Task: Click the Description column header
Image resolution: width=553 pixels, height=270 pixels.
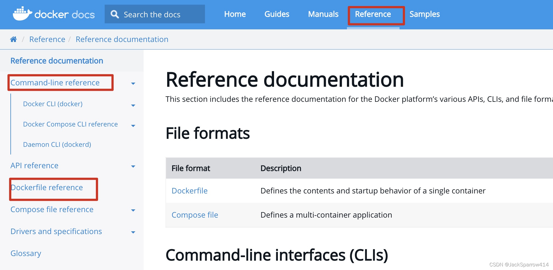Action: tap(281, 168)
